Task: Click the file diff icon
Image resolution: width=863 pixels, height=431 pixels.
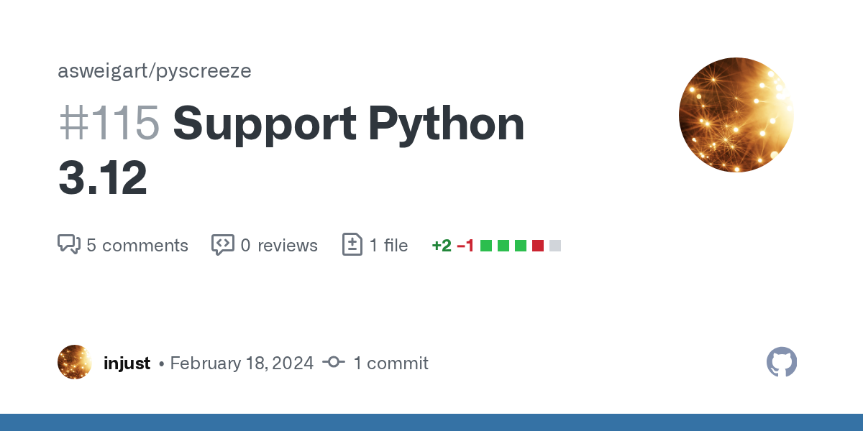Action: 352,245
